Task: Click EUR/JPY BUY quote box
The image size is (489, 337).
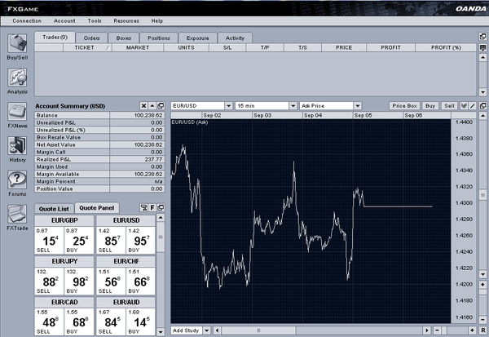Action: pos(79,281)
